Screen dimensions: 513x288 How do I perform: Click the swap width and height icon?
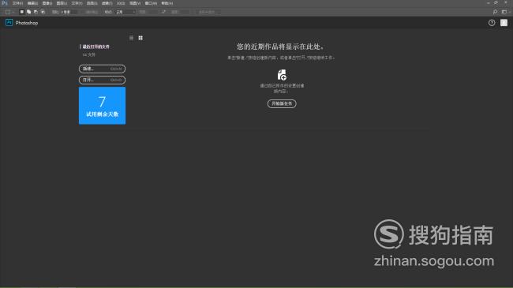tap(163, 12)
